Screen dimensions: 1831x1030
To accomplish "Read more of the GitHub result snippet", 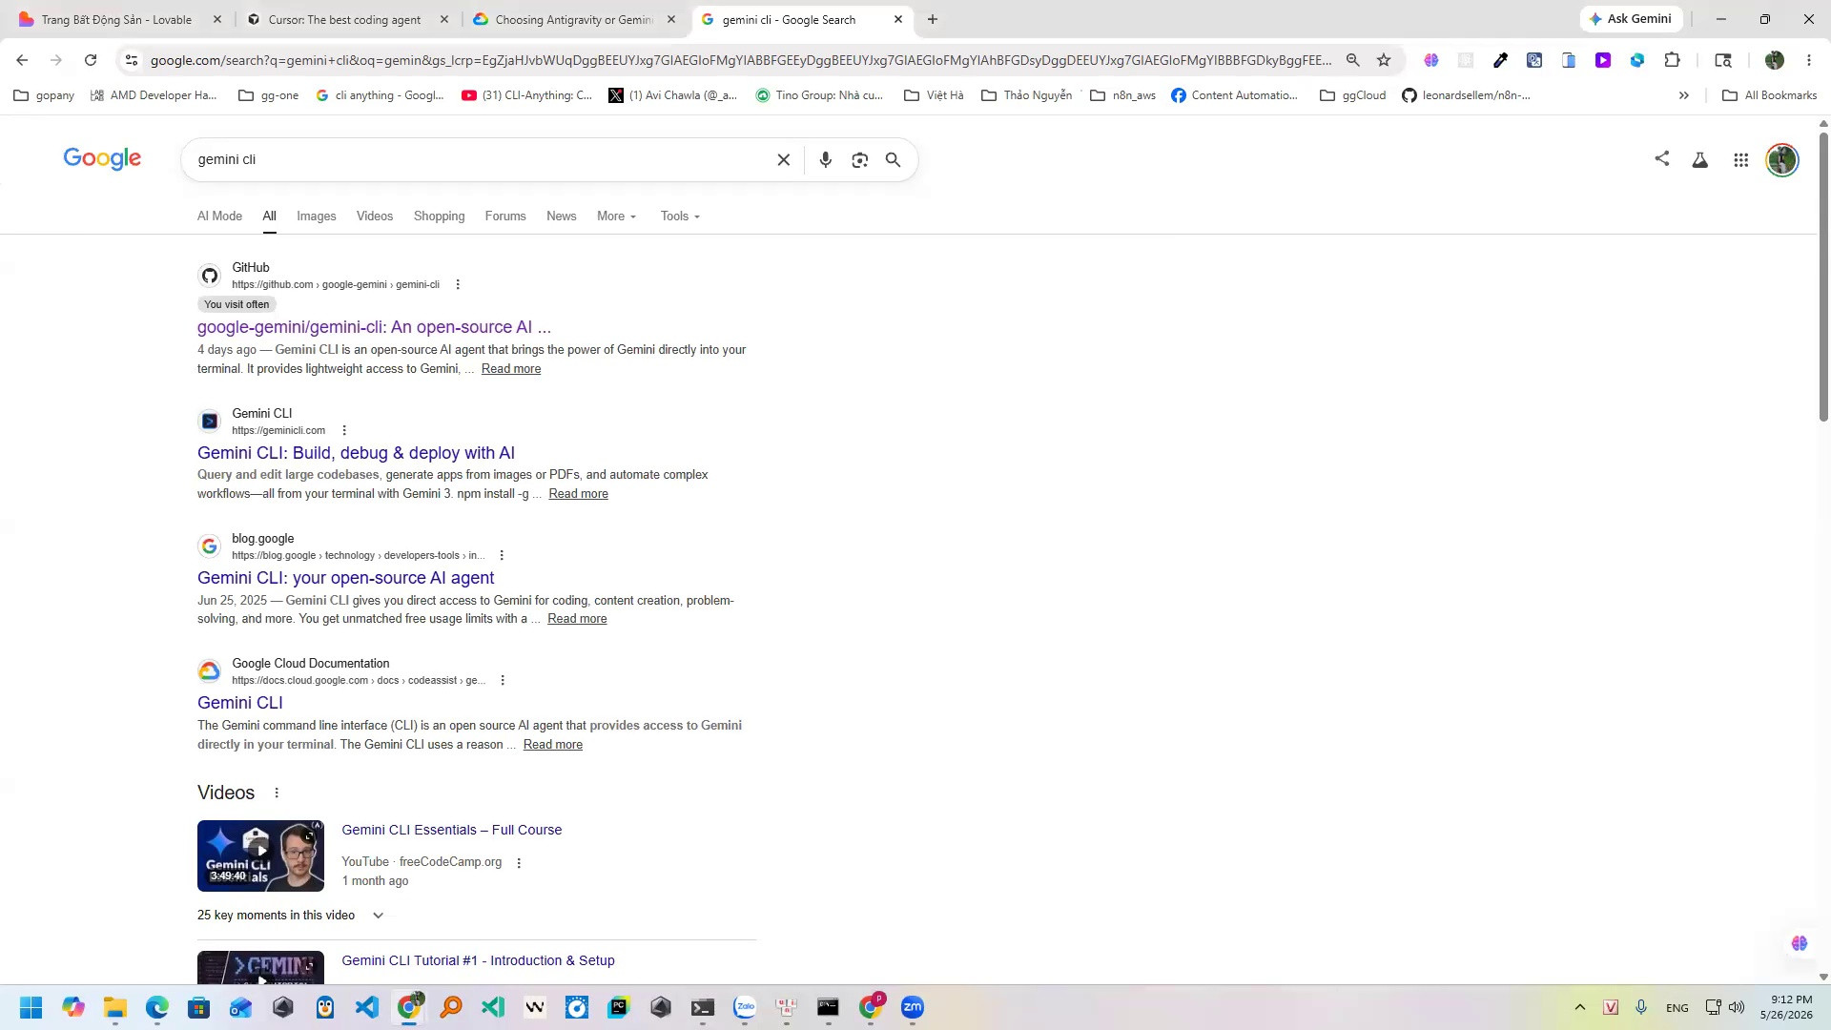I will point(511,369).
